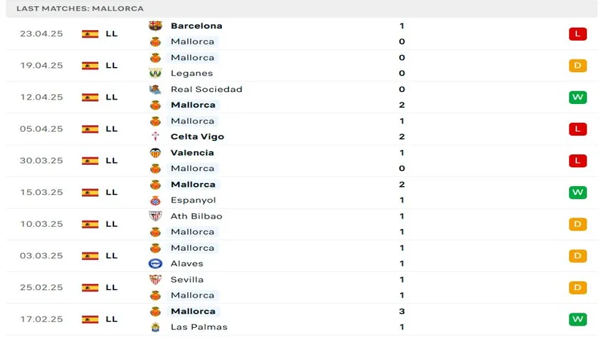
Task: Select the Las Palmas team name
Action: [x=199, y=327]
